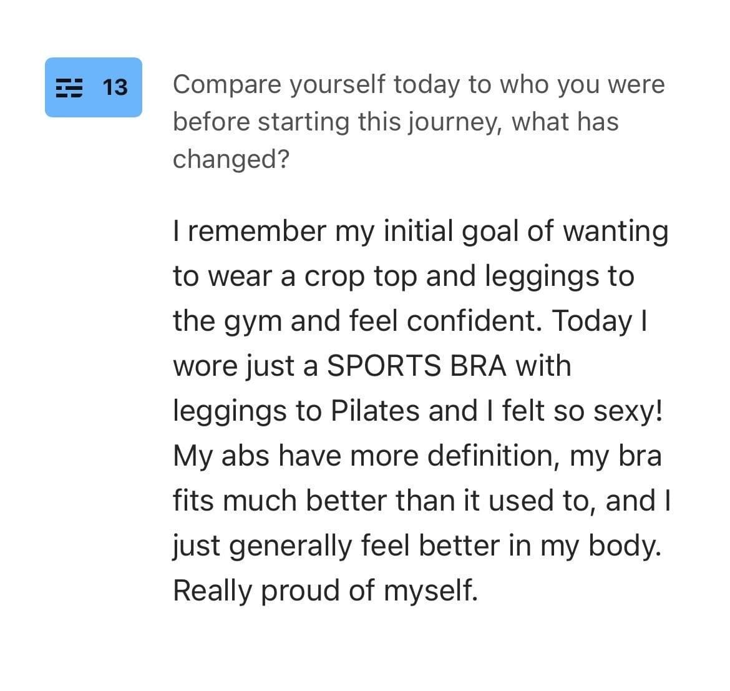Click the word 'journey' in the question

coord(456,123)
